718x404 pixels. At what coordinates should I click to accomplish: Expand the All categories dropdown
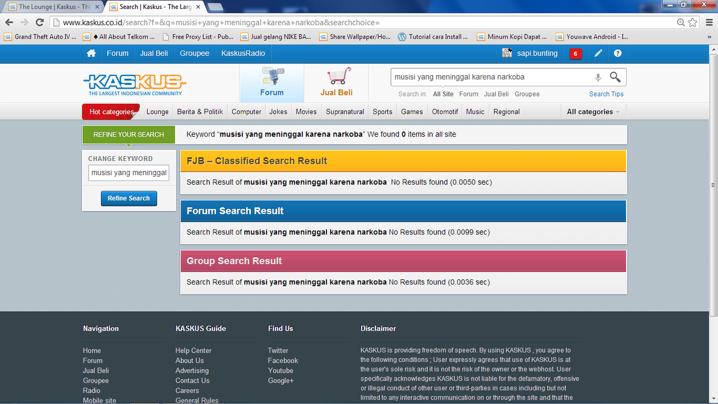(593, 112)
